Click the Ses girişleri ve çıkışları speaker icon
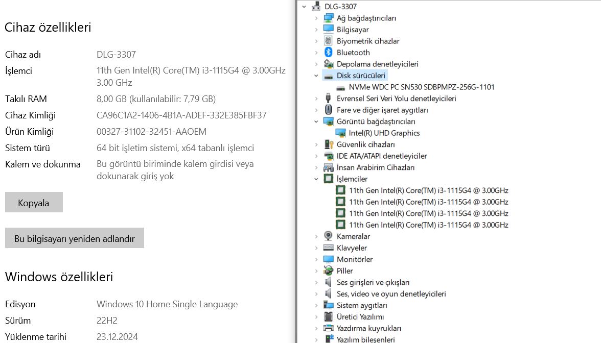 point(329,282)
